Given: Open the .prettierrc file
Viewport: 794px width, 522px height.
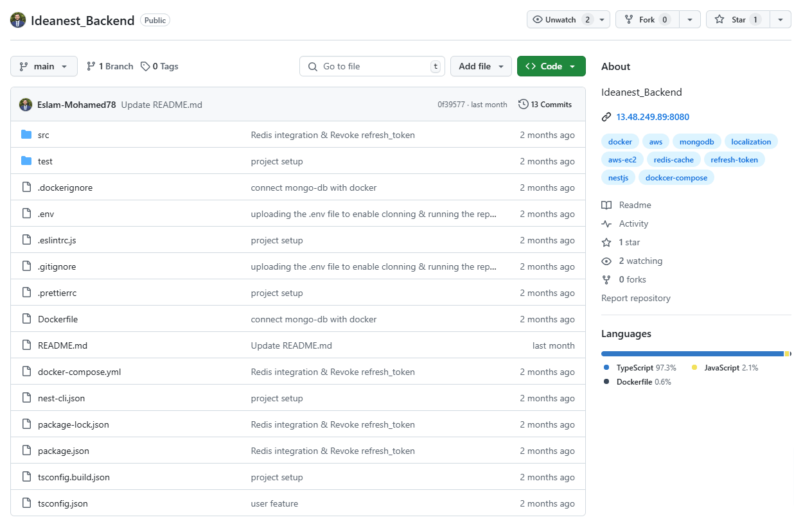Looking at the screenshot, I should click(57, 293).
